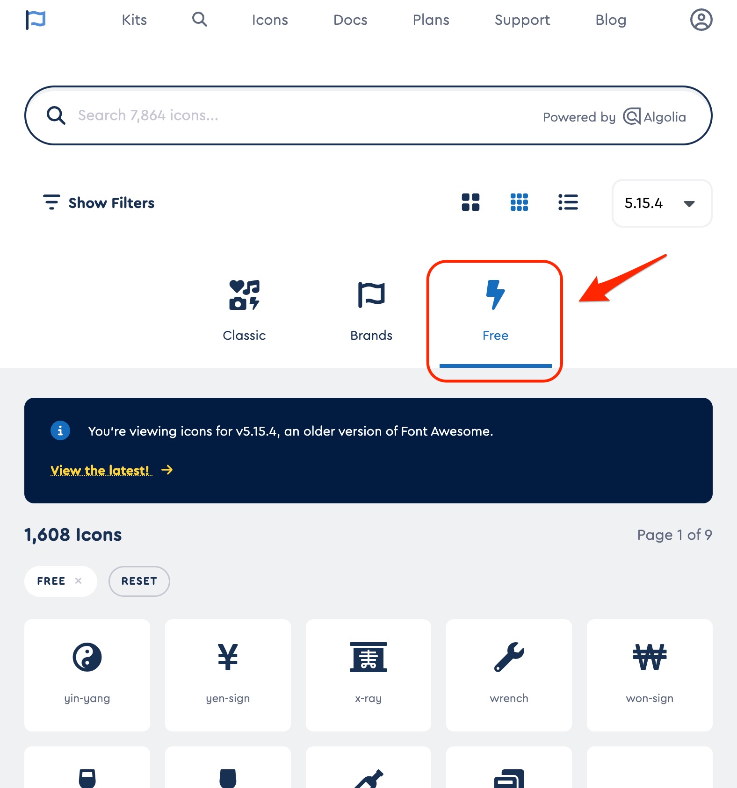
Task: Open the yin-yang icon card
Action: [87, 675]
